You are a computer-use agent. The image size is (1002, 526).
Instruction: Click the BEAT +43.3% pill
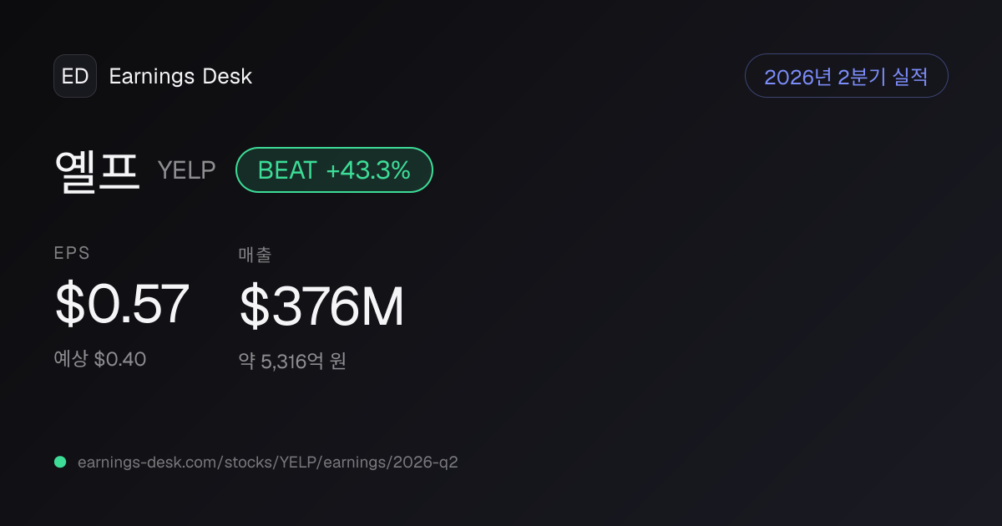(x=334, y=170)
